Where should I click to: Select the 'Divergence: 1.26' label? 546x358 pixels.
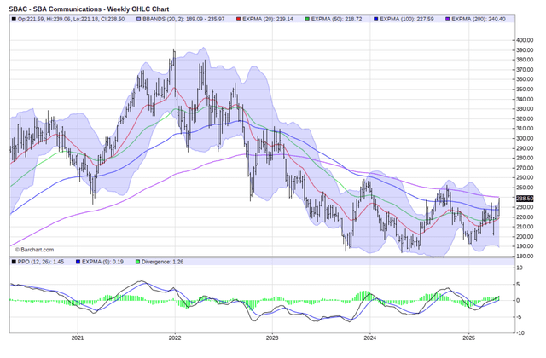click(x=163, y=262)
